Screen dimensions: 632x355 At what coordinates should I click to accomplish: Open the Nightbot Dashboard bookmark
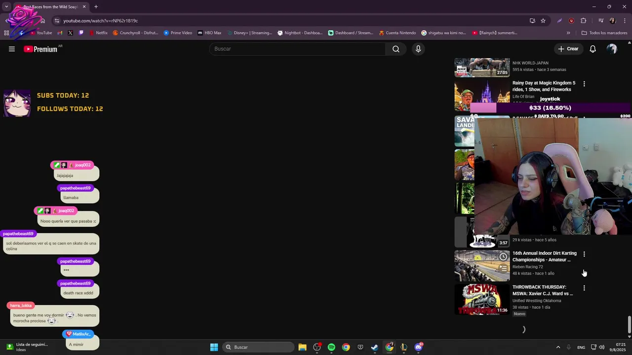point(300,33)
